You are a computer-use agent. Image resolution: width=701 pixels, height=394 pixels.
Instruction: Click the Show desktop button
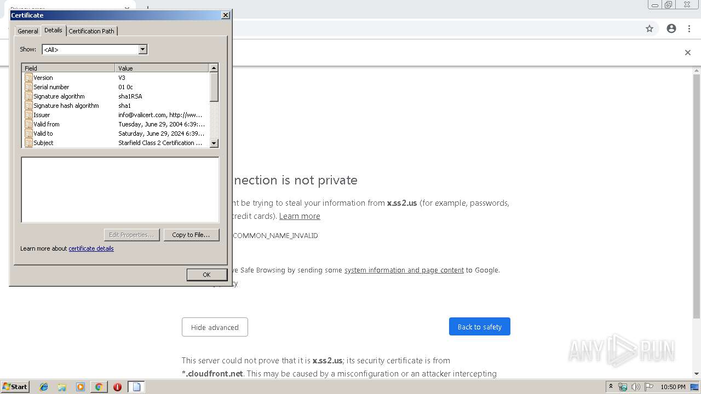[x=695, y=387]
